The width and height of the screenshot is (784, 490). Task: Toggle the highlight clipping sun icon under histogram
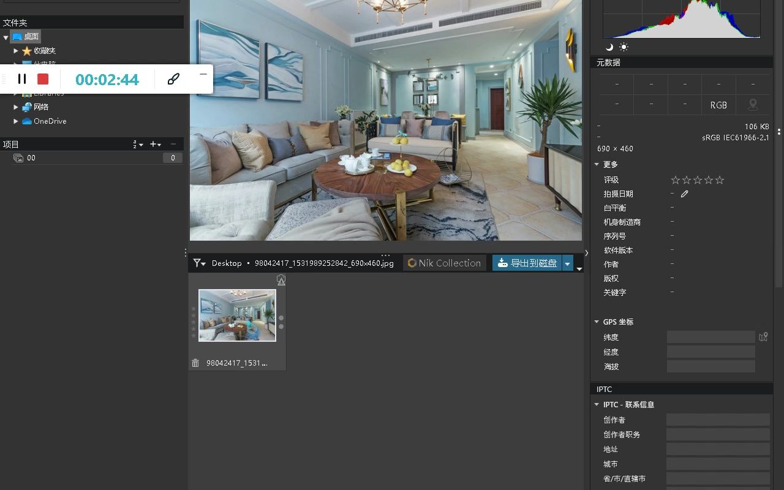[x=623, y=47]
